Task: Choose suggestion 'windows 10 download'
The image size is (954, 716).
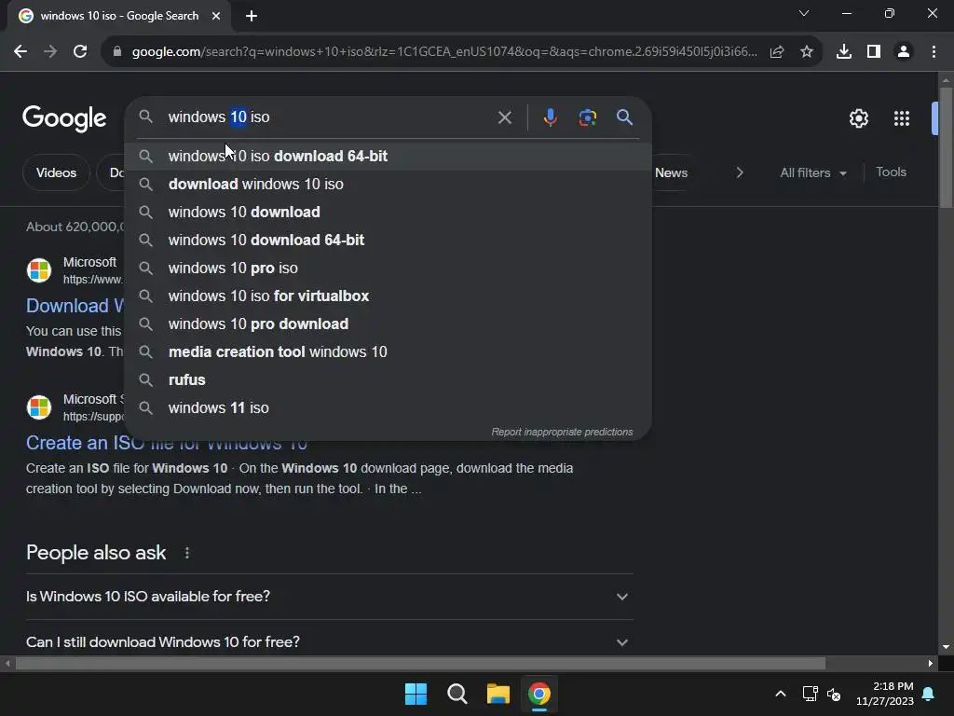Action: point(388,212)
